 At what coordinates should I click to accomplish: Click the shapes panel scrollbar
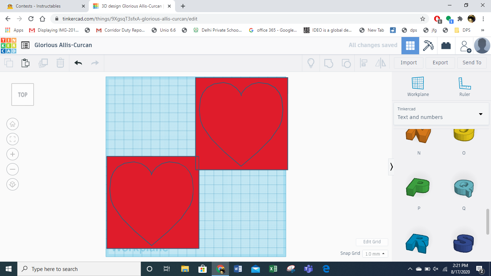click(488, 221)
